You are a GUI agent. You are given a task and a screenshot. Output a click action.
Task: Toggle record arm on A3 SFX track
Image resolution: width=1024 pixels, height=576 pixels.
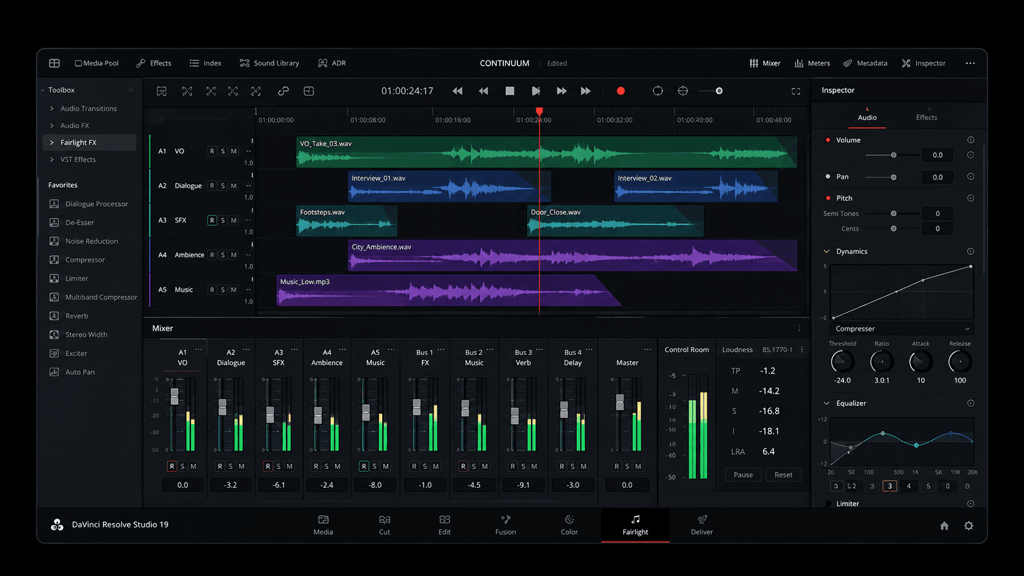point(212,220)
